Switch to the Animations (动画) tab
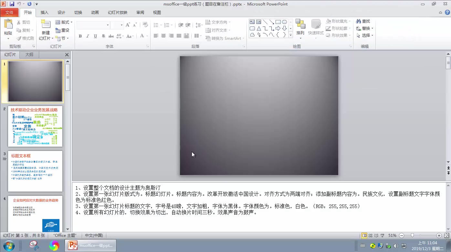 coord(95,13)
